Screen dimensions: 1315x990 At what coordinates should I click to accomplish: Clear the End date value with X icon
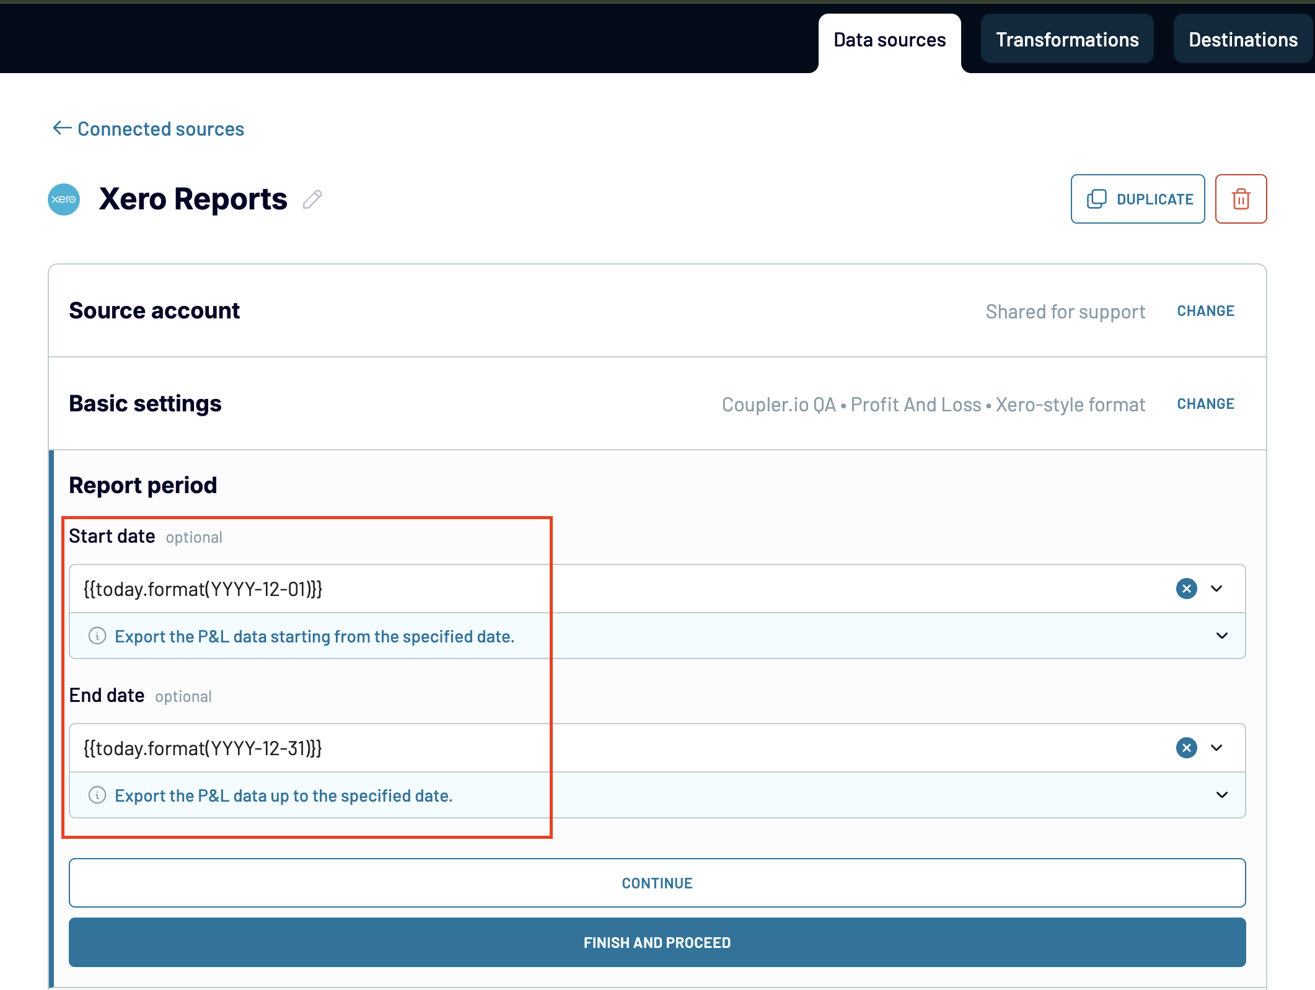pyautogui.click(x=1186, y=748)
